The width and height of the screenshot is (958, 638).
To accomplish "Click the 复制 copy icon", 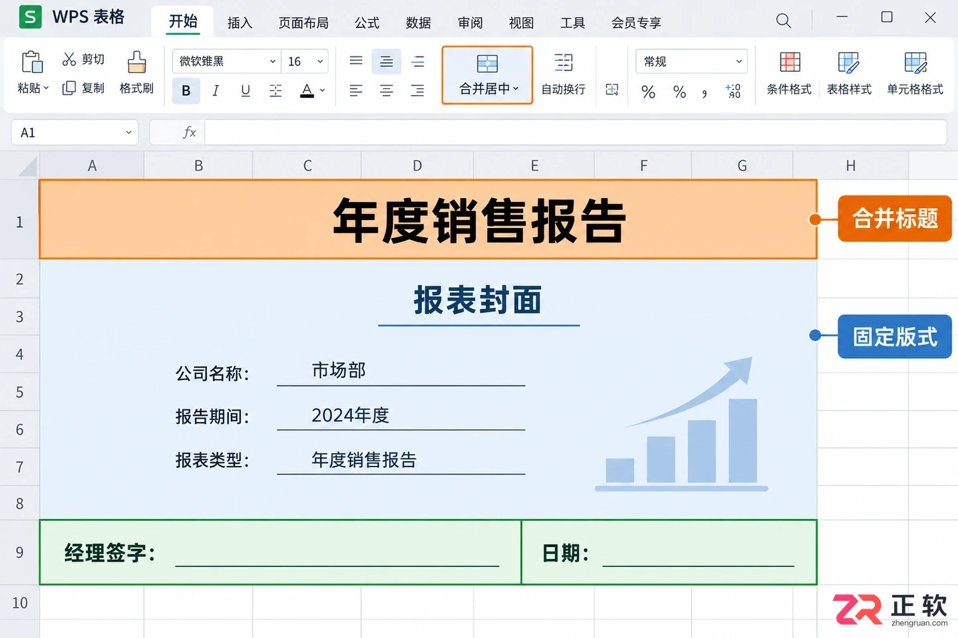I will 69,88.
